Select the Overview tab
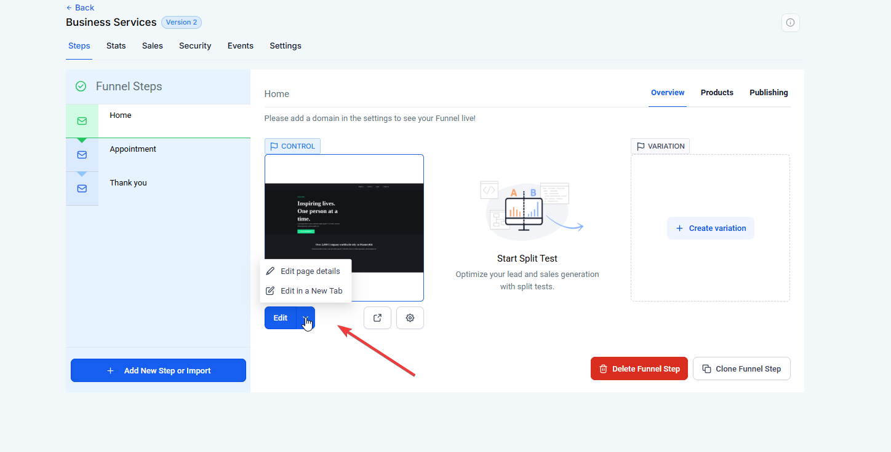The height and width of the screenshot is (452, 891). click(x=668, y=93)
